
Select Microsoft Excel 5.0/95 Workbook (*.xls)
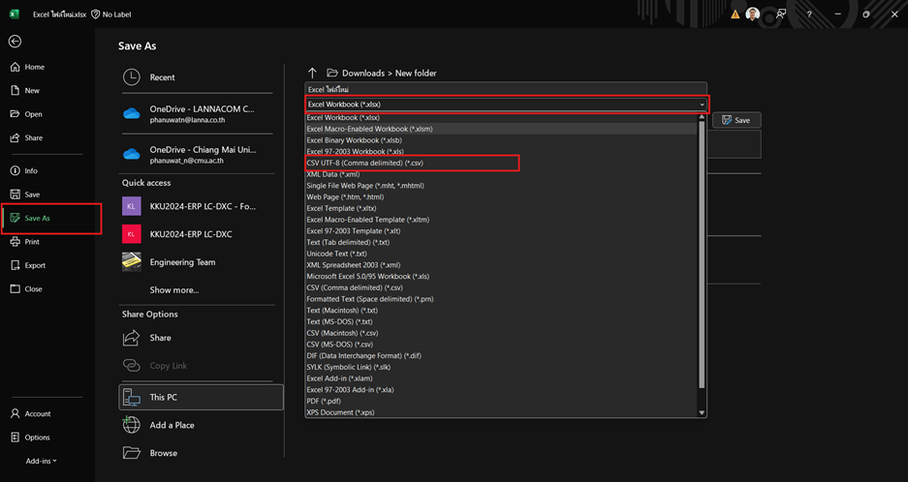point(502,277)
